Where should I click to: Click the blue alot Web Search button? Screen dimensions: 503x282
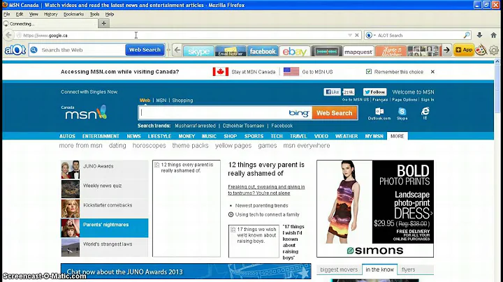(x=145, y=50)
